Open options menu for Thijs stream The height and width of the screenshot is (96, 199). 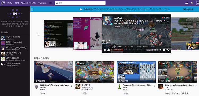(x=196, y=86)
